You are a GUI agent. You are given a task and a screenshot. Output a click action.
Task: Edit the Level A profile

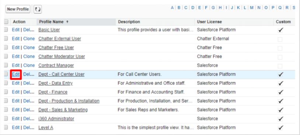pyautogui.click(x=16, y=128)
